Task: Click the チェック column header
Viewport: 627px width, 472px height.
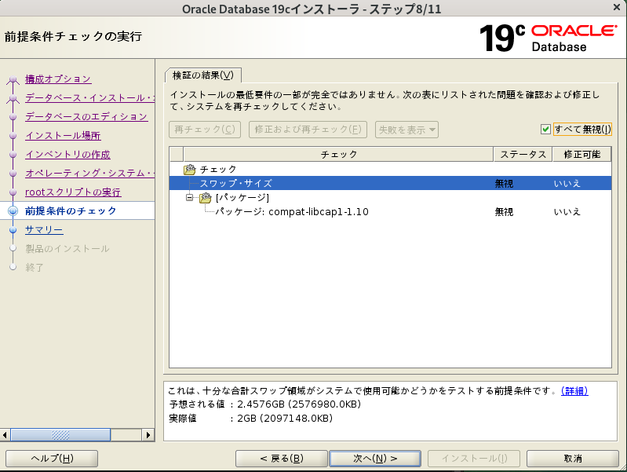Action: (x=338, y=154)
